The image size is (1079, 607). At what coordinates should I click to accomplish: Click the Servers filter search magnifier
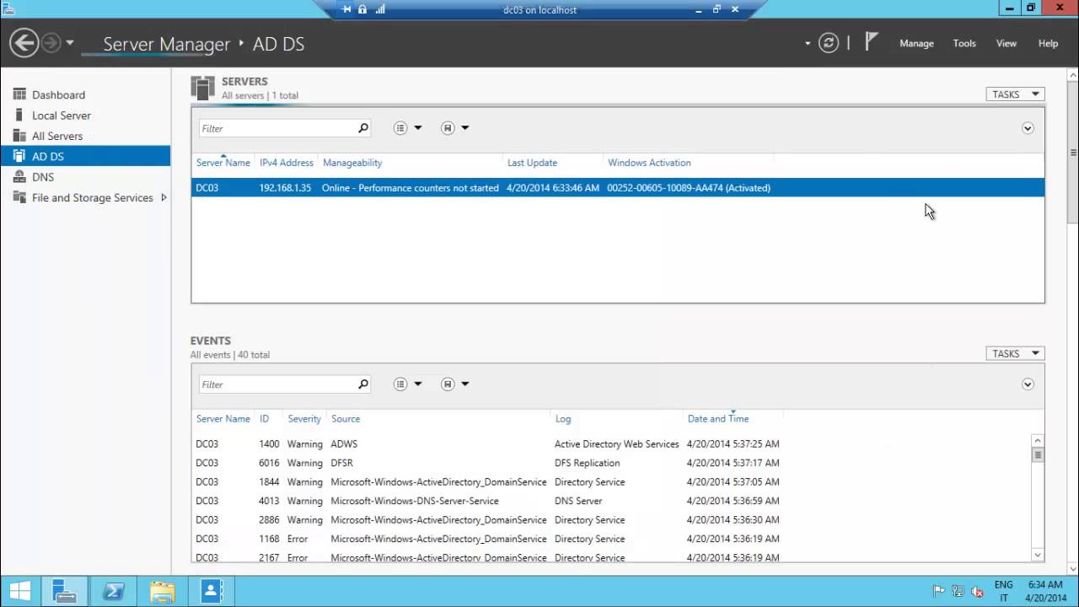[363, 128]
